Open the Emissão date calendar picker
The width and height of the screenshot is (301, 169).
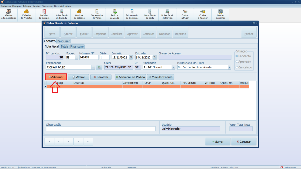[x=131, y=58]
